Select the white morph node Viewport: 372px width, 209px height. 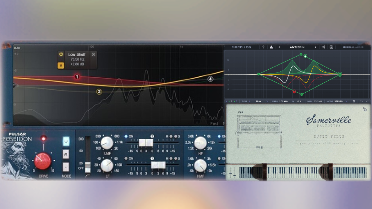click(x=305, y=56)
